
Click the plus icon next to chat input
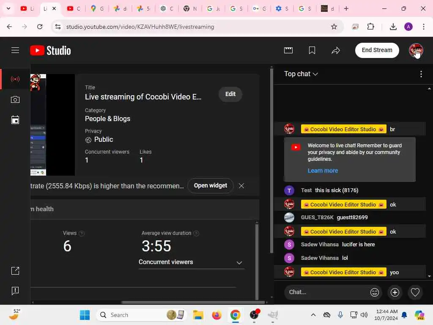[x=395, y=292]
